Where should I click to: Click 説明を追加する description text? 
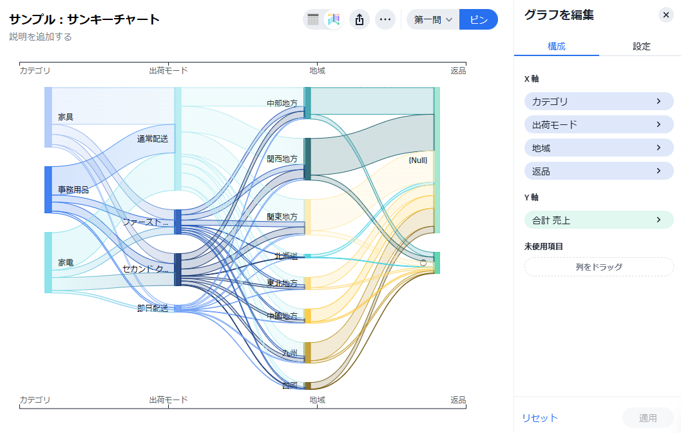pyautogui.click(x=41, y=37)
